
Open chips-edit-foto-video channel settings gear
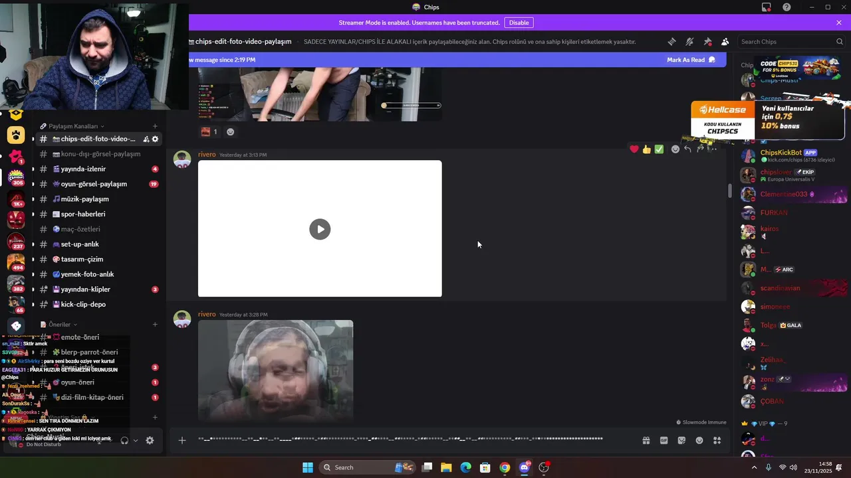pyautogui.click(x=155, y=139)
